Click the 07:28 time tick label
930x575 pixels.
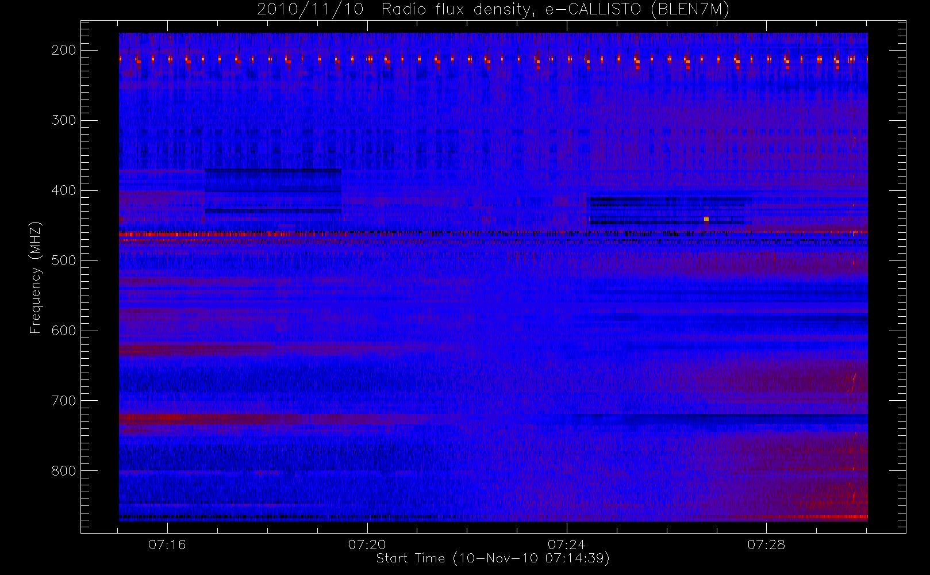tap(766, 544)
